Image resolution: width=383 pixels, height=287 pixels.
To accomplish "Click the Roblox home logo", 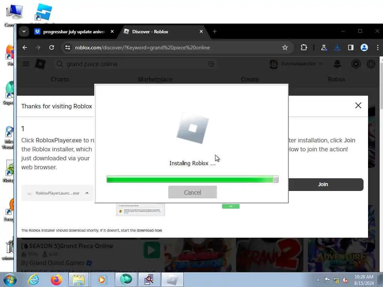I will (x=40, y=64).
